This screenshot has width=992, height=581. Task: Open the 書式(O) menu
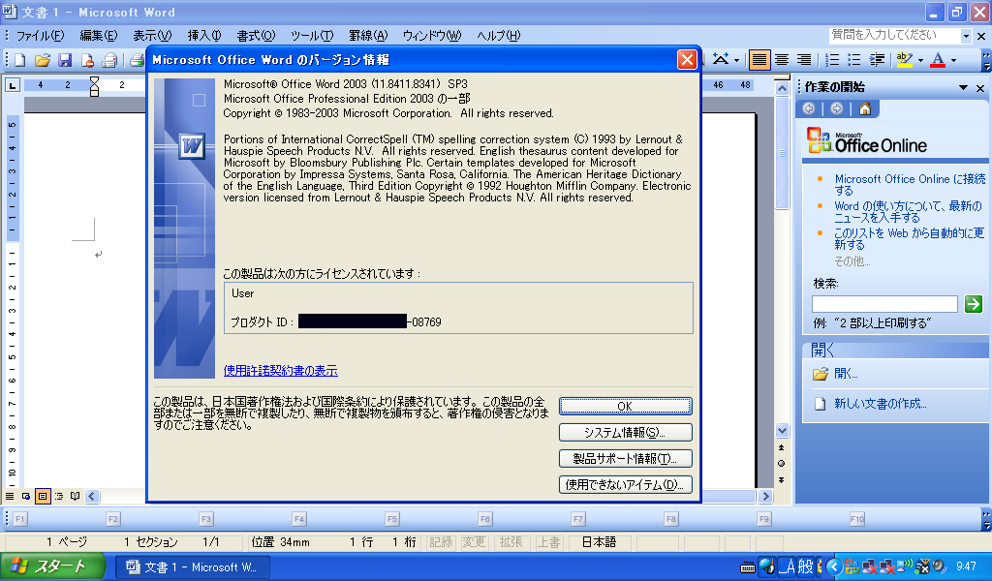point(256,36)
